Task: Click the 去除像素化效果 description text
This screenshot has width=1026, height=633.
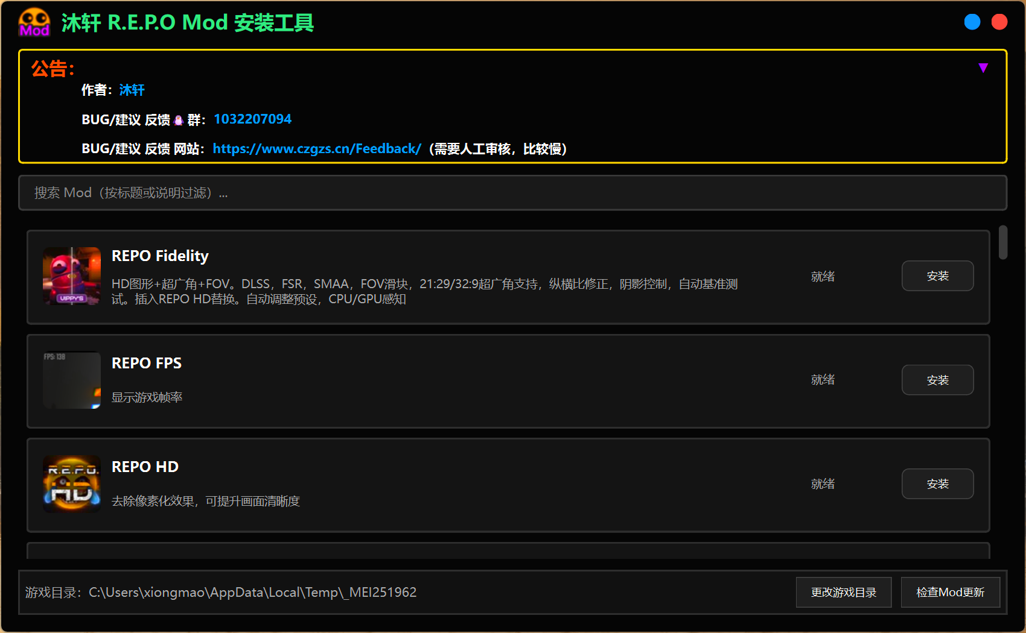Action: 206,501
